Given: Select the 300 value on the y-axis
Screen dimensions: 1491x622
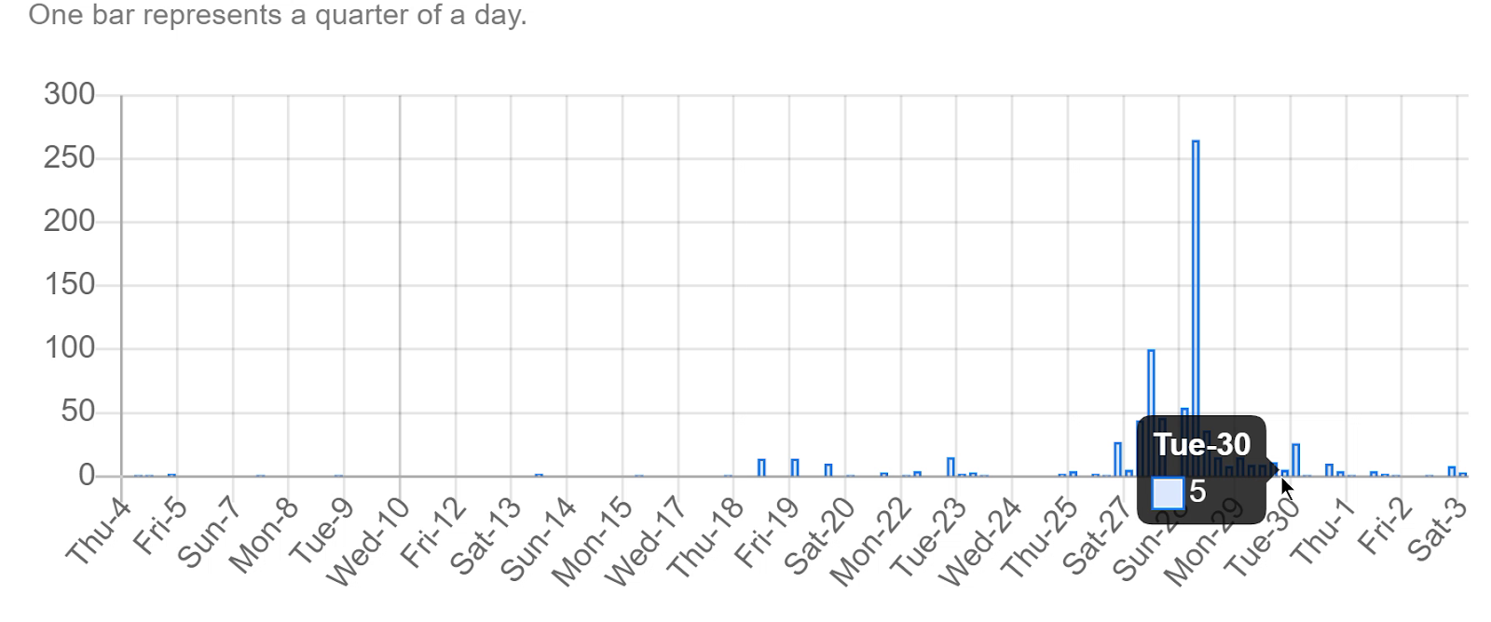Looking at the screenshot, I should click(x=70, y=94).
